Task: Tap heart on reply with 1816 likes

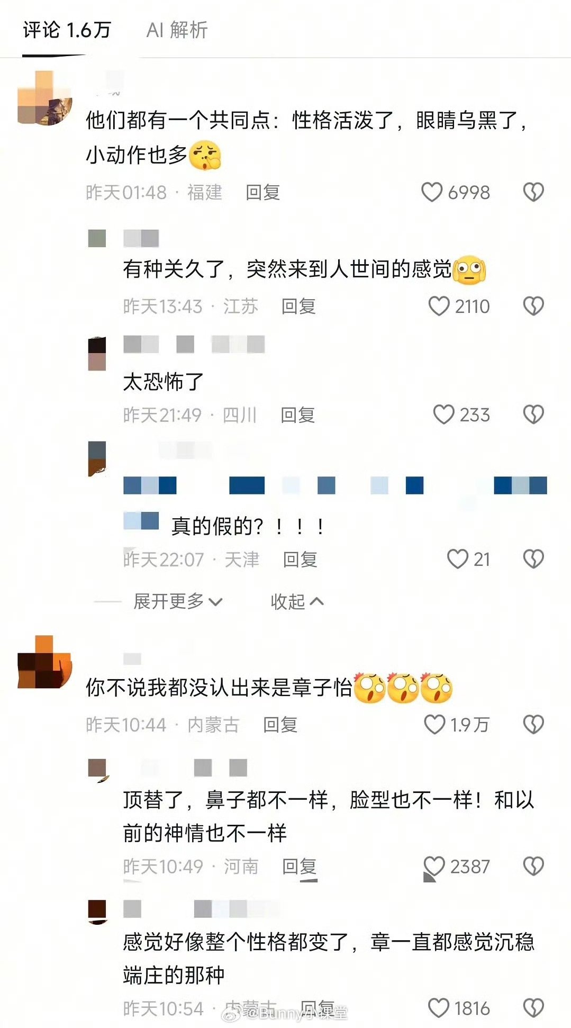Action: 438,1008
